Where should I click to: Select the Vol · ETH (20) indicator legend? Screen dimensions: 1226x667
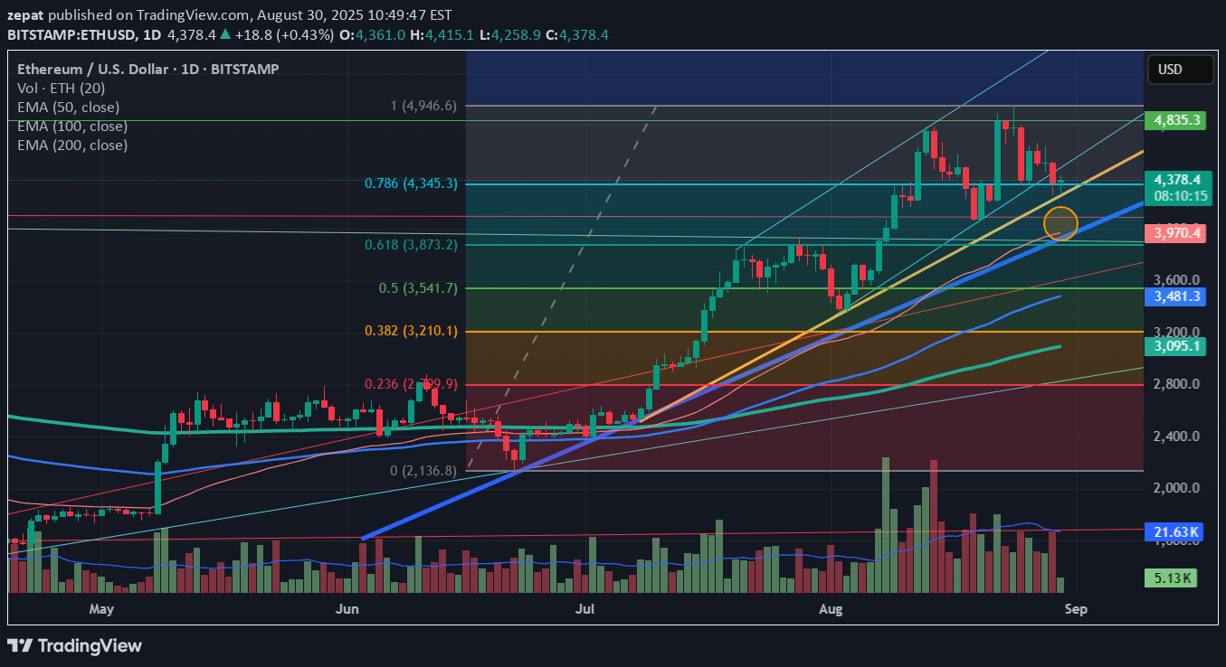click(59, 88)
